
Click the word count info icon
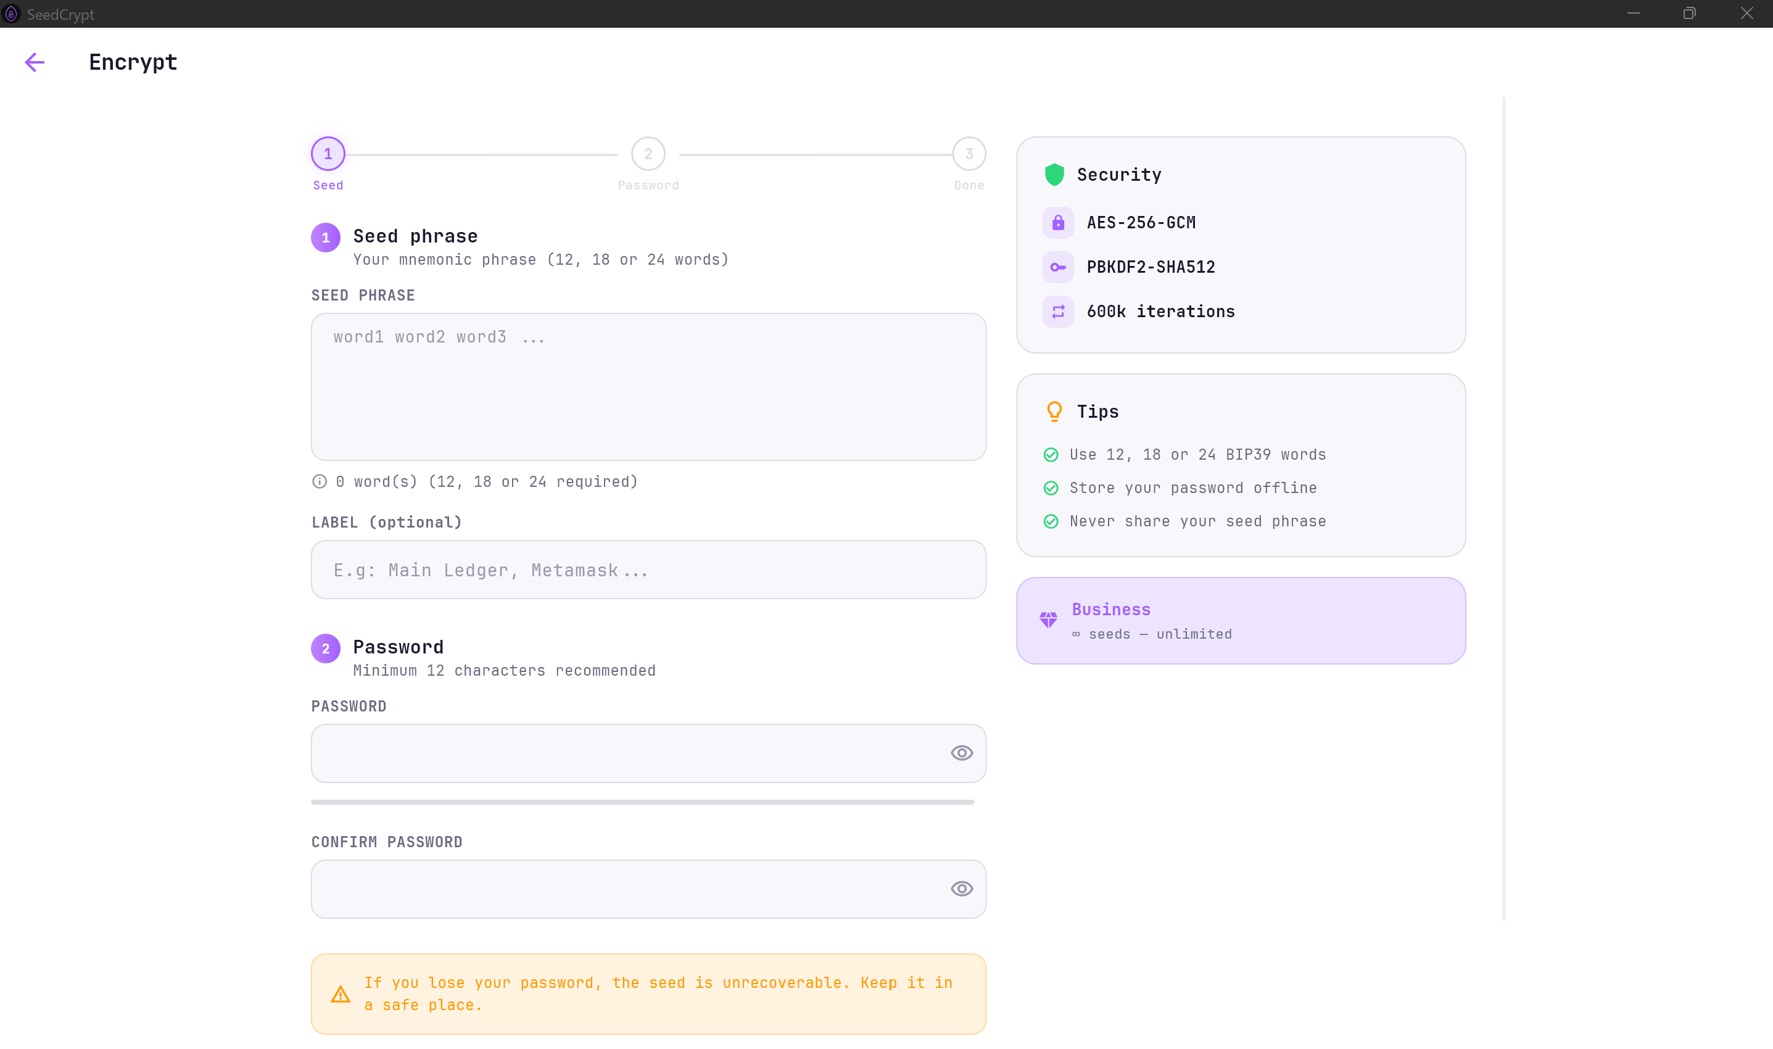(x=320, y=481)
